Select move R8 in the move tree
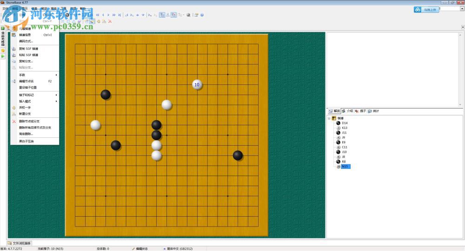Screen dimensions: 465x251 pyautogui.click(x=344, y=161)
